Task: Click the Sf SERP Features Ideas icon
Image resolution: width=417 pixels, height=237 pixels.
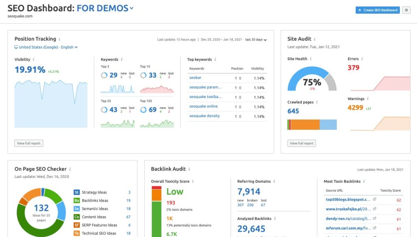Action: [x=77, y=225]
